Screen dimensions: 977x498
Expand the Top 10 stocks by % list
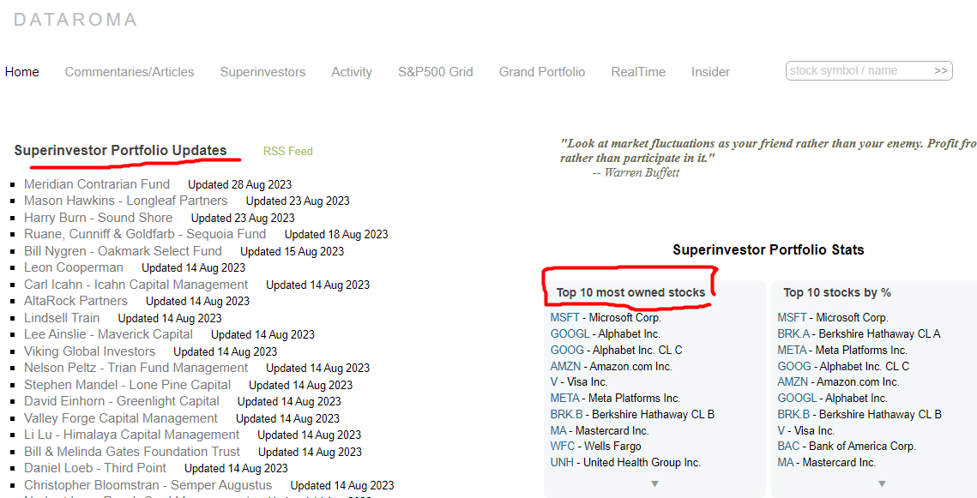point(882,483)
